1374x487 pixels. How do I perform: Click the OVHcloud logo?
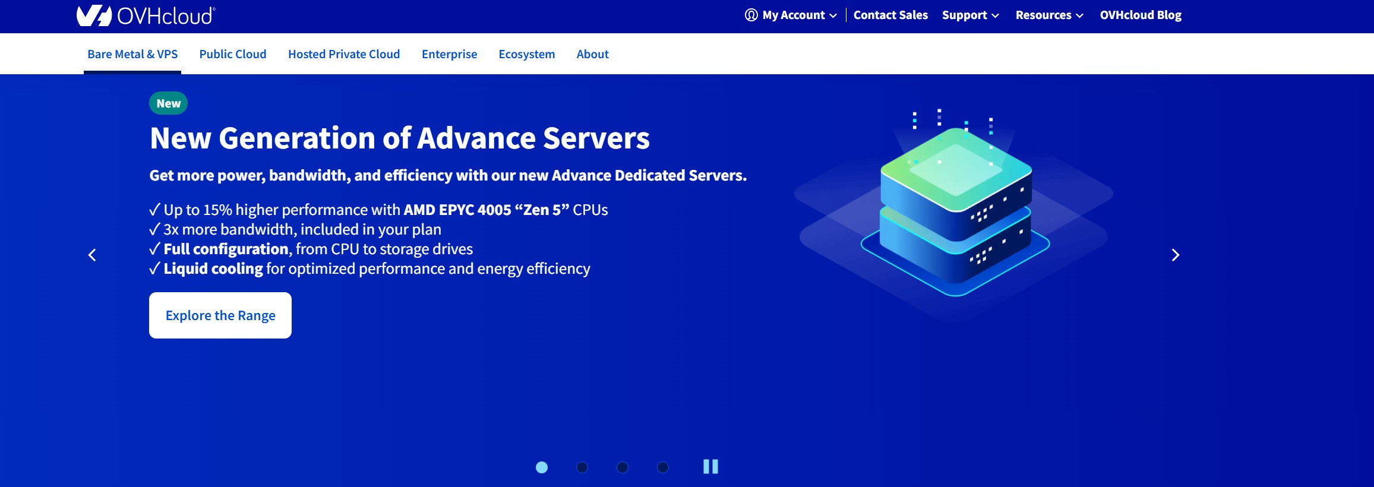[x=146, y=15]
